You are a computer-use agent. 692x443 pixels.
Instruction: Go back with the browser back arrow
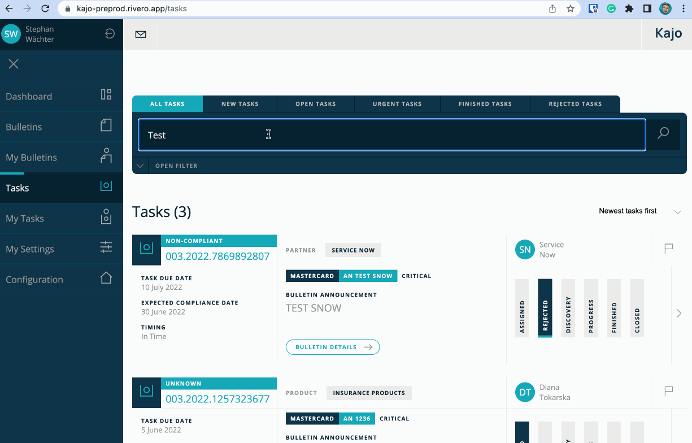click(x=8, y=8)
